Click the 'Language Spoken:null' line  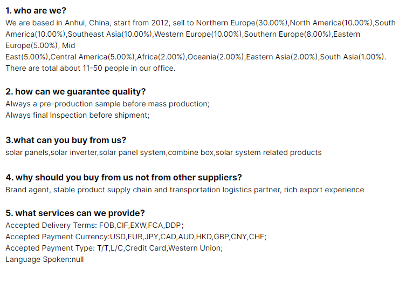tap(45, 260)
